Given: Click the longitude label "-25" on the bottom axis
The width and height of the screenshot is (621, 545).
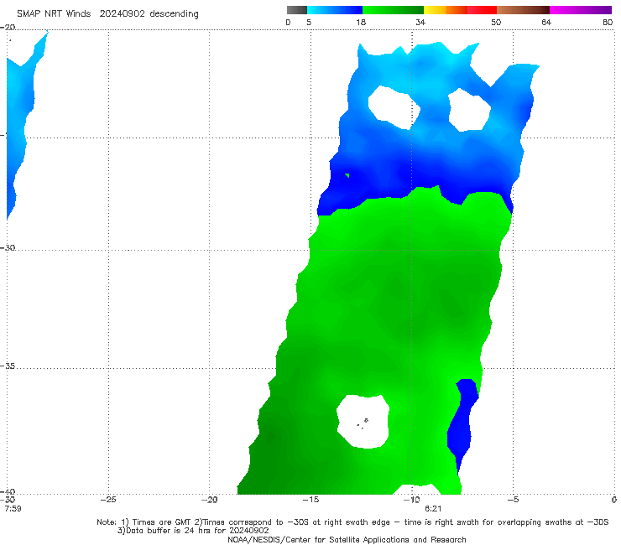Looking at the screenshot, I should coord(108,500).
